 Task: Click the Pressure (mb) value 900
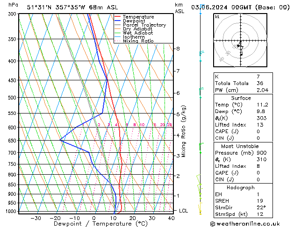click(262, 153)
